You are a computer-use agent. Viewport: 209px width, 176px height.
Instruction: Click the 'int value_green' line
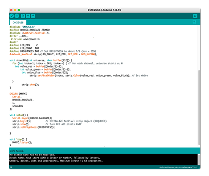point(46,69)
